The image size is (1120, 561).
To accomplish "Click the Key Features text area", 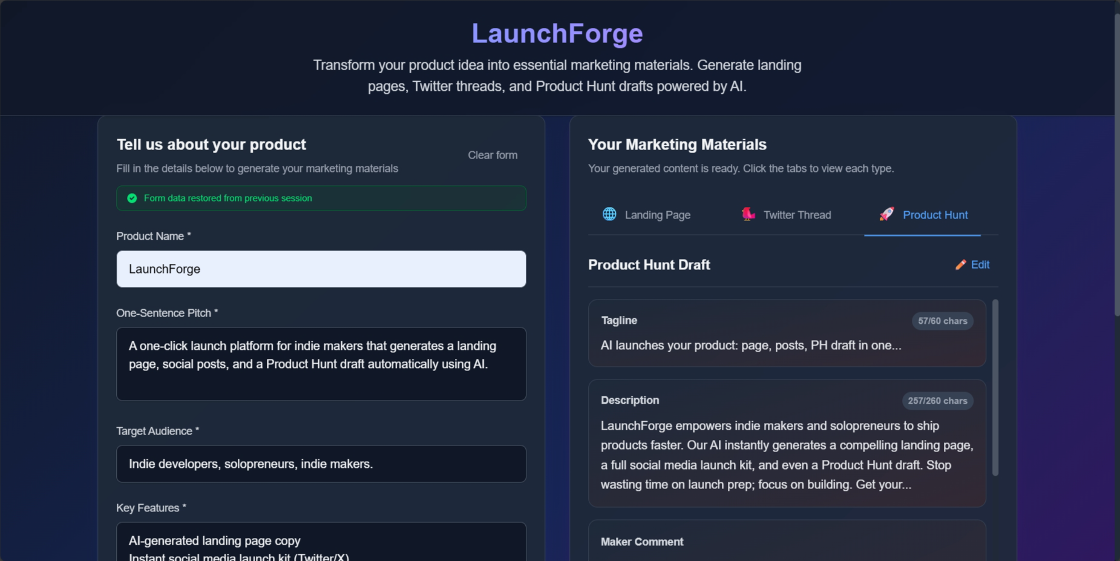I will [321, 542].
